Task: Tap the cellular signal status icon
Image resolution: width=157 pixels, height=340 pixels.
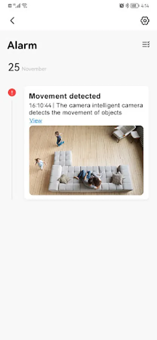Action: (x=17, y=6)
